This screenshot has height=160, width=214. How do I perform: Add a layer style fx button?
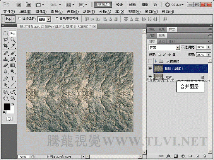pos(169,156)
